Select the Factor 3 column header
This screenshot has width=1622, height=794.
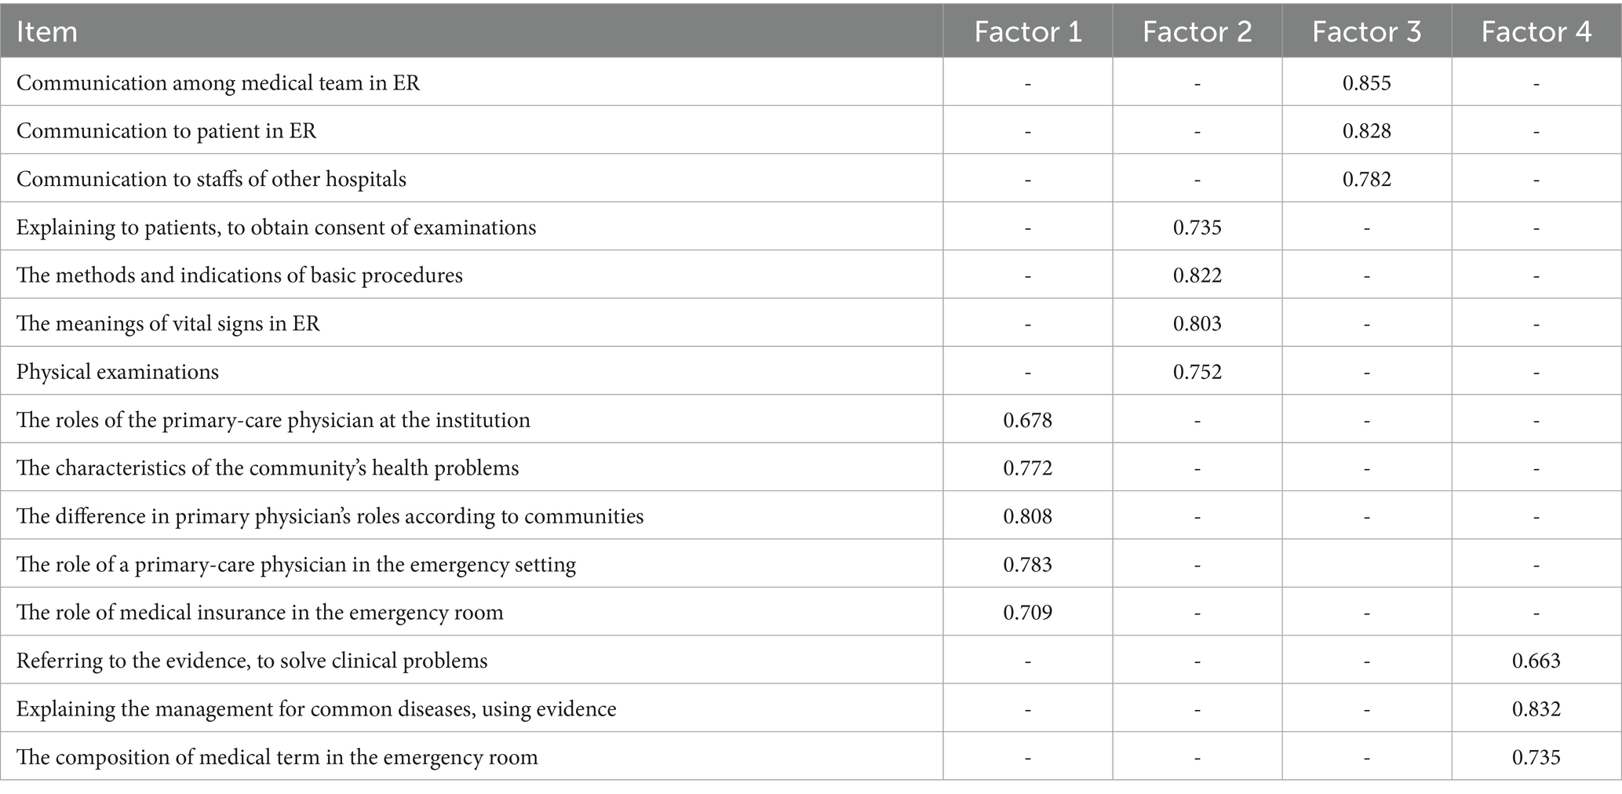click(x=1366, y=31)
